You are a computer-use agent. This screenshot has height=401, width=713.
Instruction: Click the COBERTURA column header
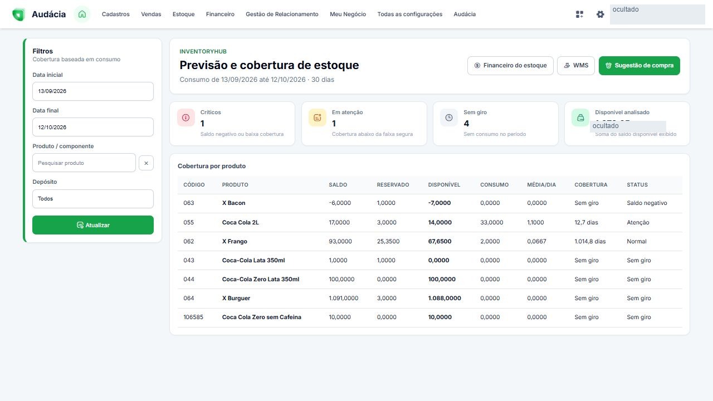591,185
